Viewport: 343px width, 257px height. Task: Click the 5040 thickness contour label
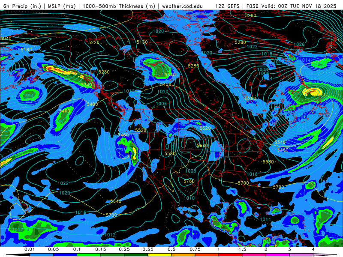click(x=6, y=39)
